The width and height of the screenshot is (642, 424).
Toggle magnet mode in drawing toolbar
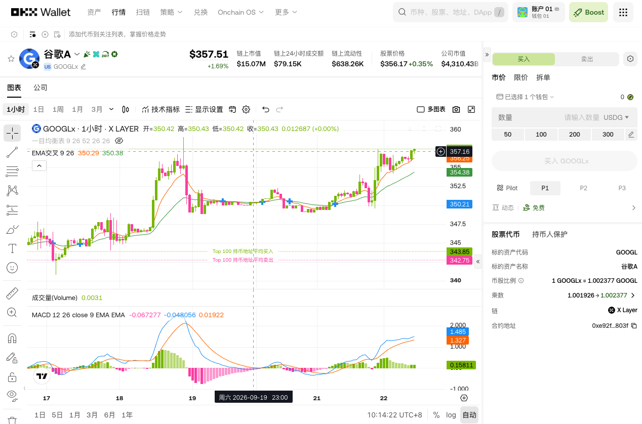tap(12, 338)
